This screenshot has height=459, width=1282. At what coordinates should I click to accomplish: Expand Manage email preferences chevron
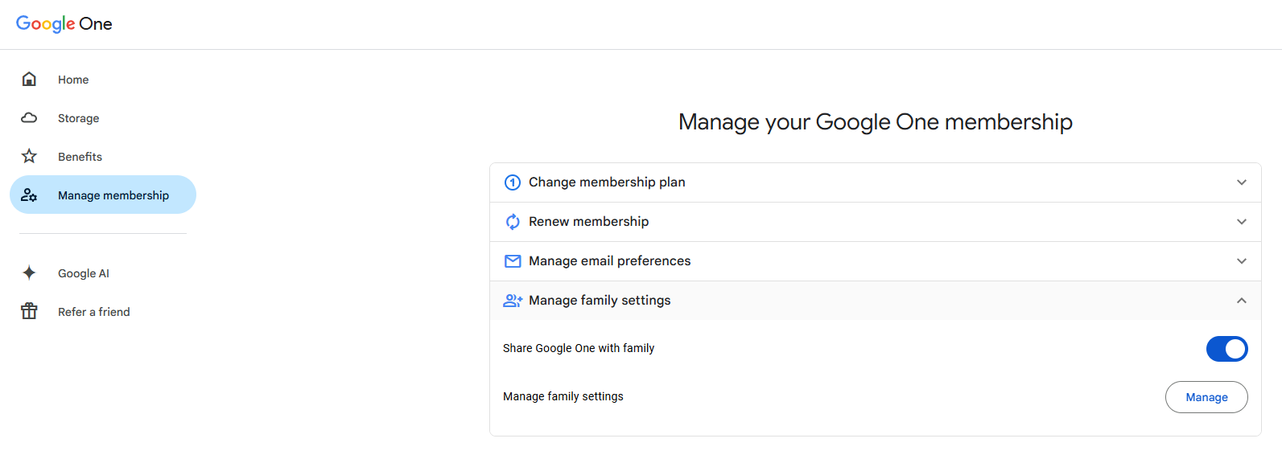(x=1242, y=261)
